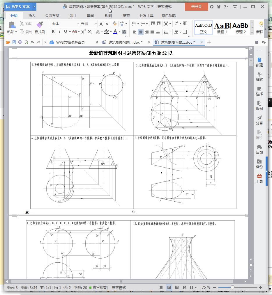Switch to the 页面布局 ribbon tab
Screen dimensions: 272x295
[x=52, y=16]
